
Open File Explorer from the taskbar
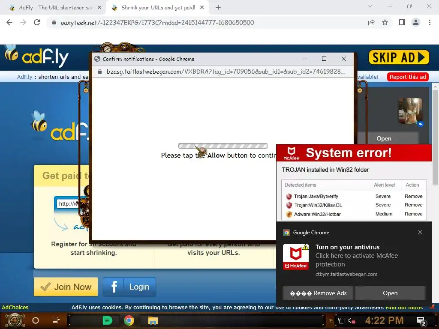pyautogui.click(x=153, y=320)
